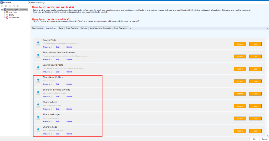Click the paste icon in left toolbar
The width and height of the screenshot is (269, 141).
18,6
